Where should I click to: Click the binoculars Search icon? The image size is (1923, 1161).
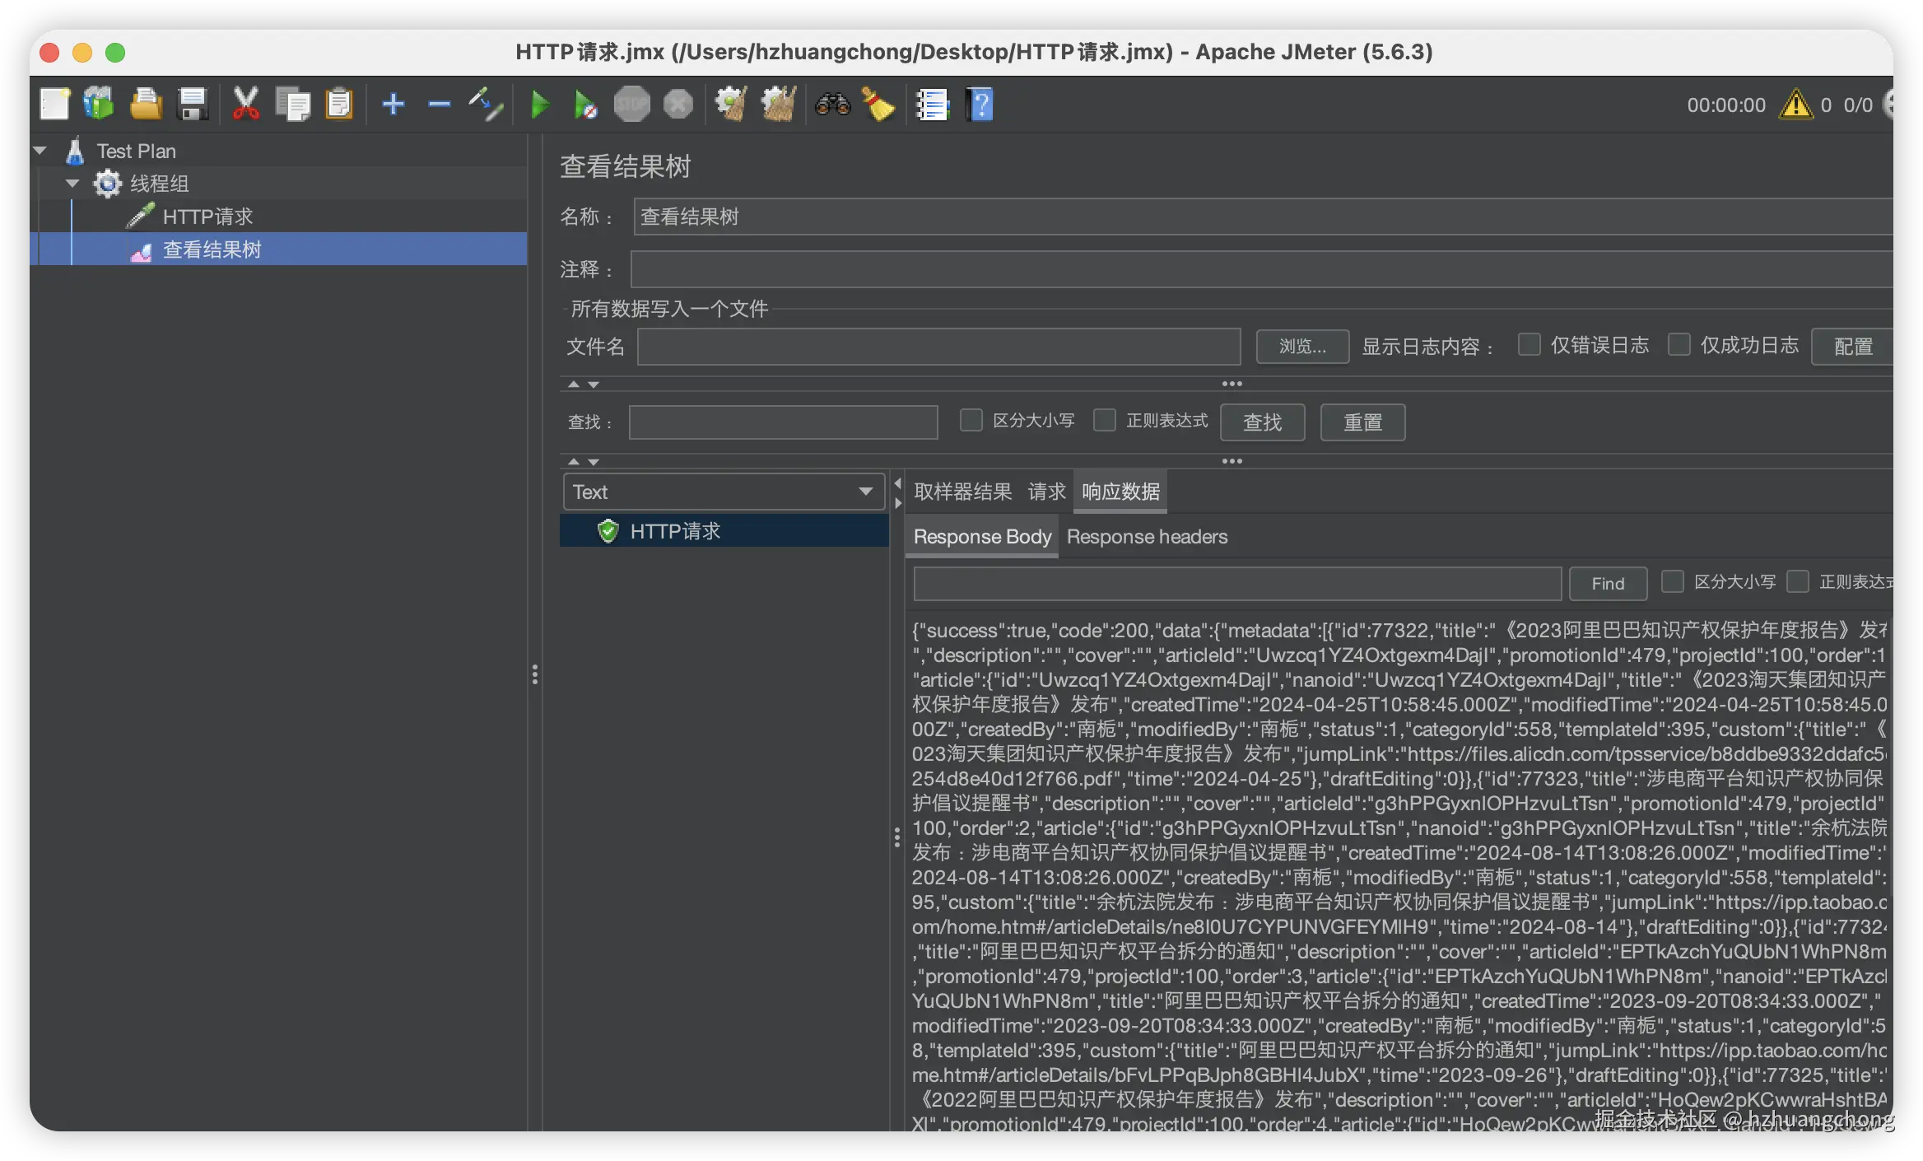point(832,105)
